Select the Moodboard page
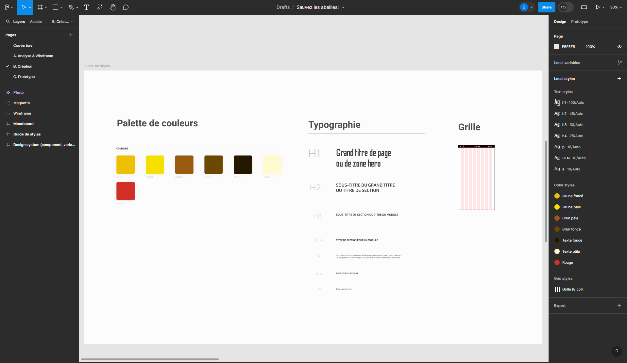 click(23, 124)
